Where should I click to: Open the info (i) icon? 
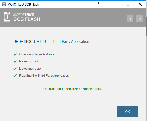130,19
